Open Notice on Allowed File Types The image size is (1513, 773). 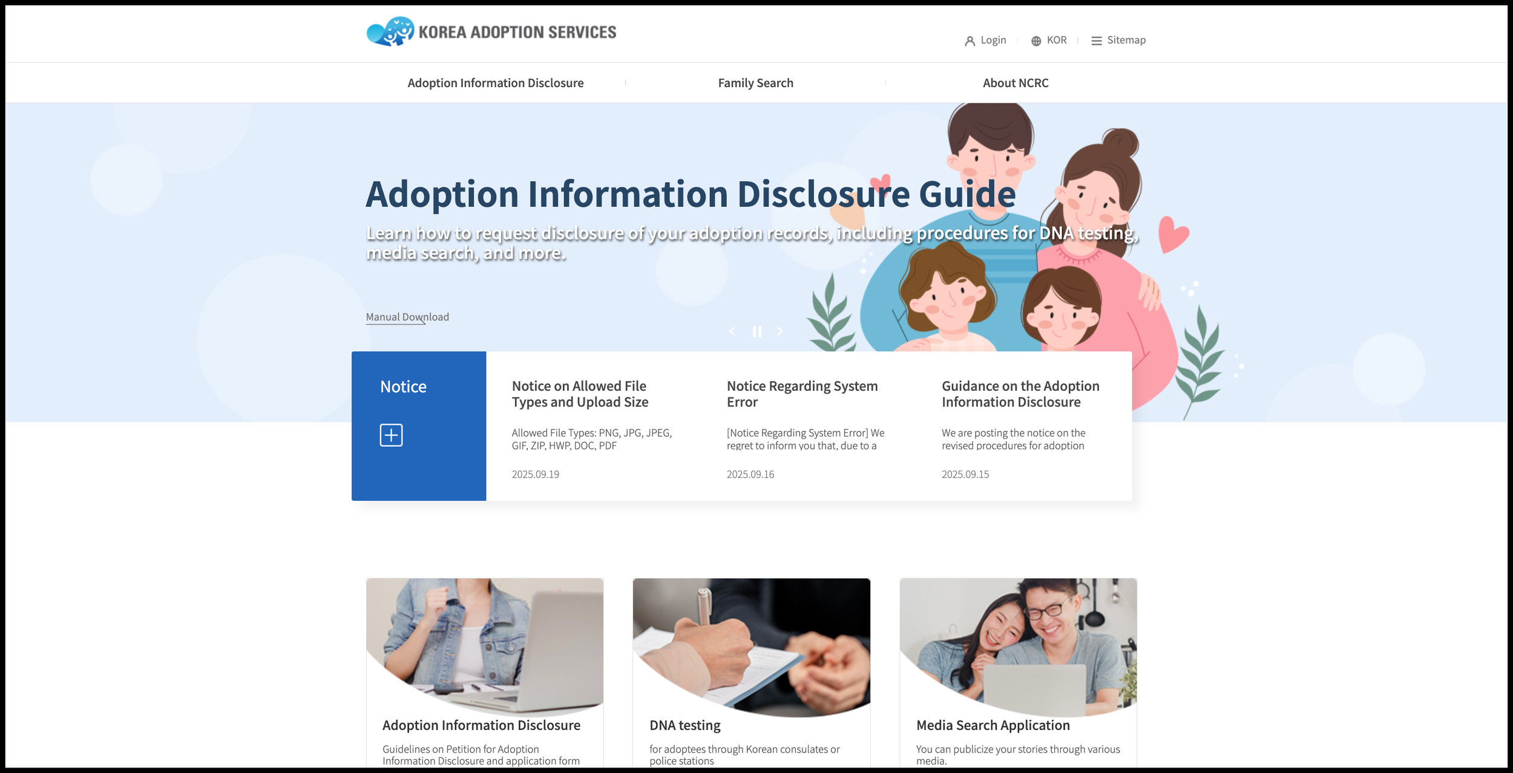click(579, 394)
